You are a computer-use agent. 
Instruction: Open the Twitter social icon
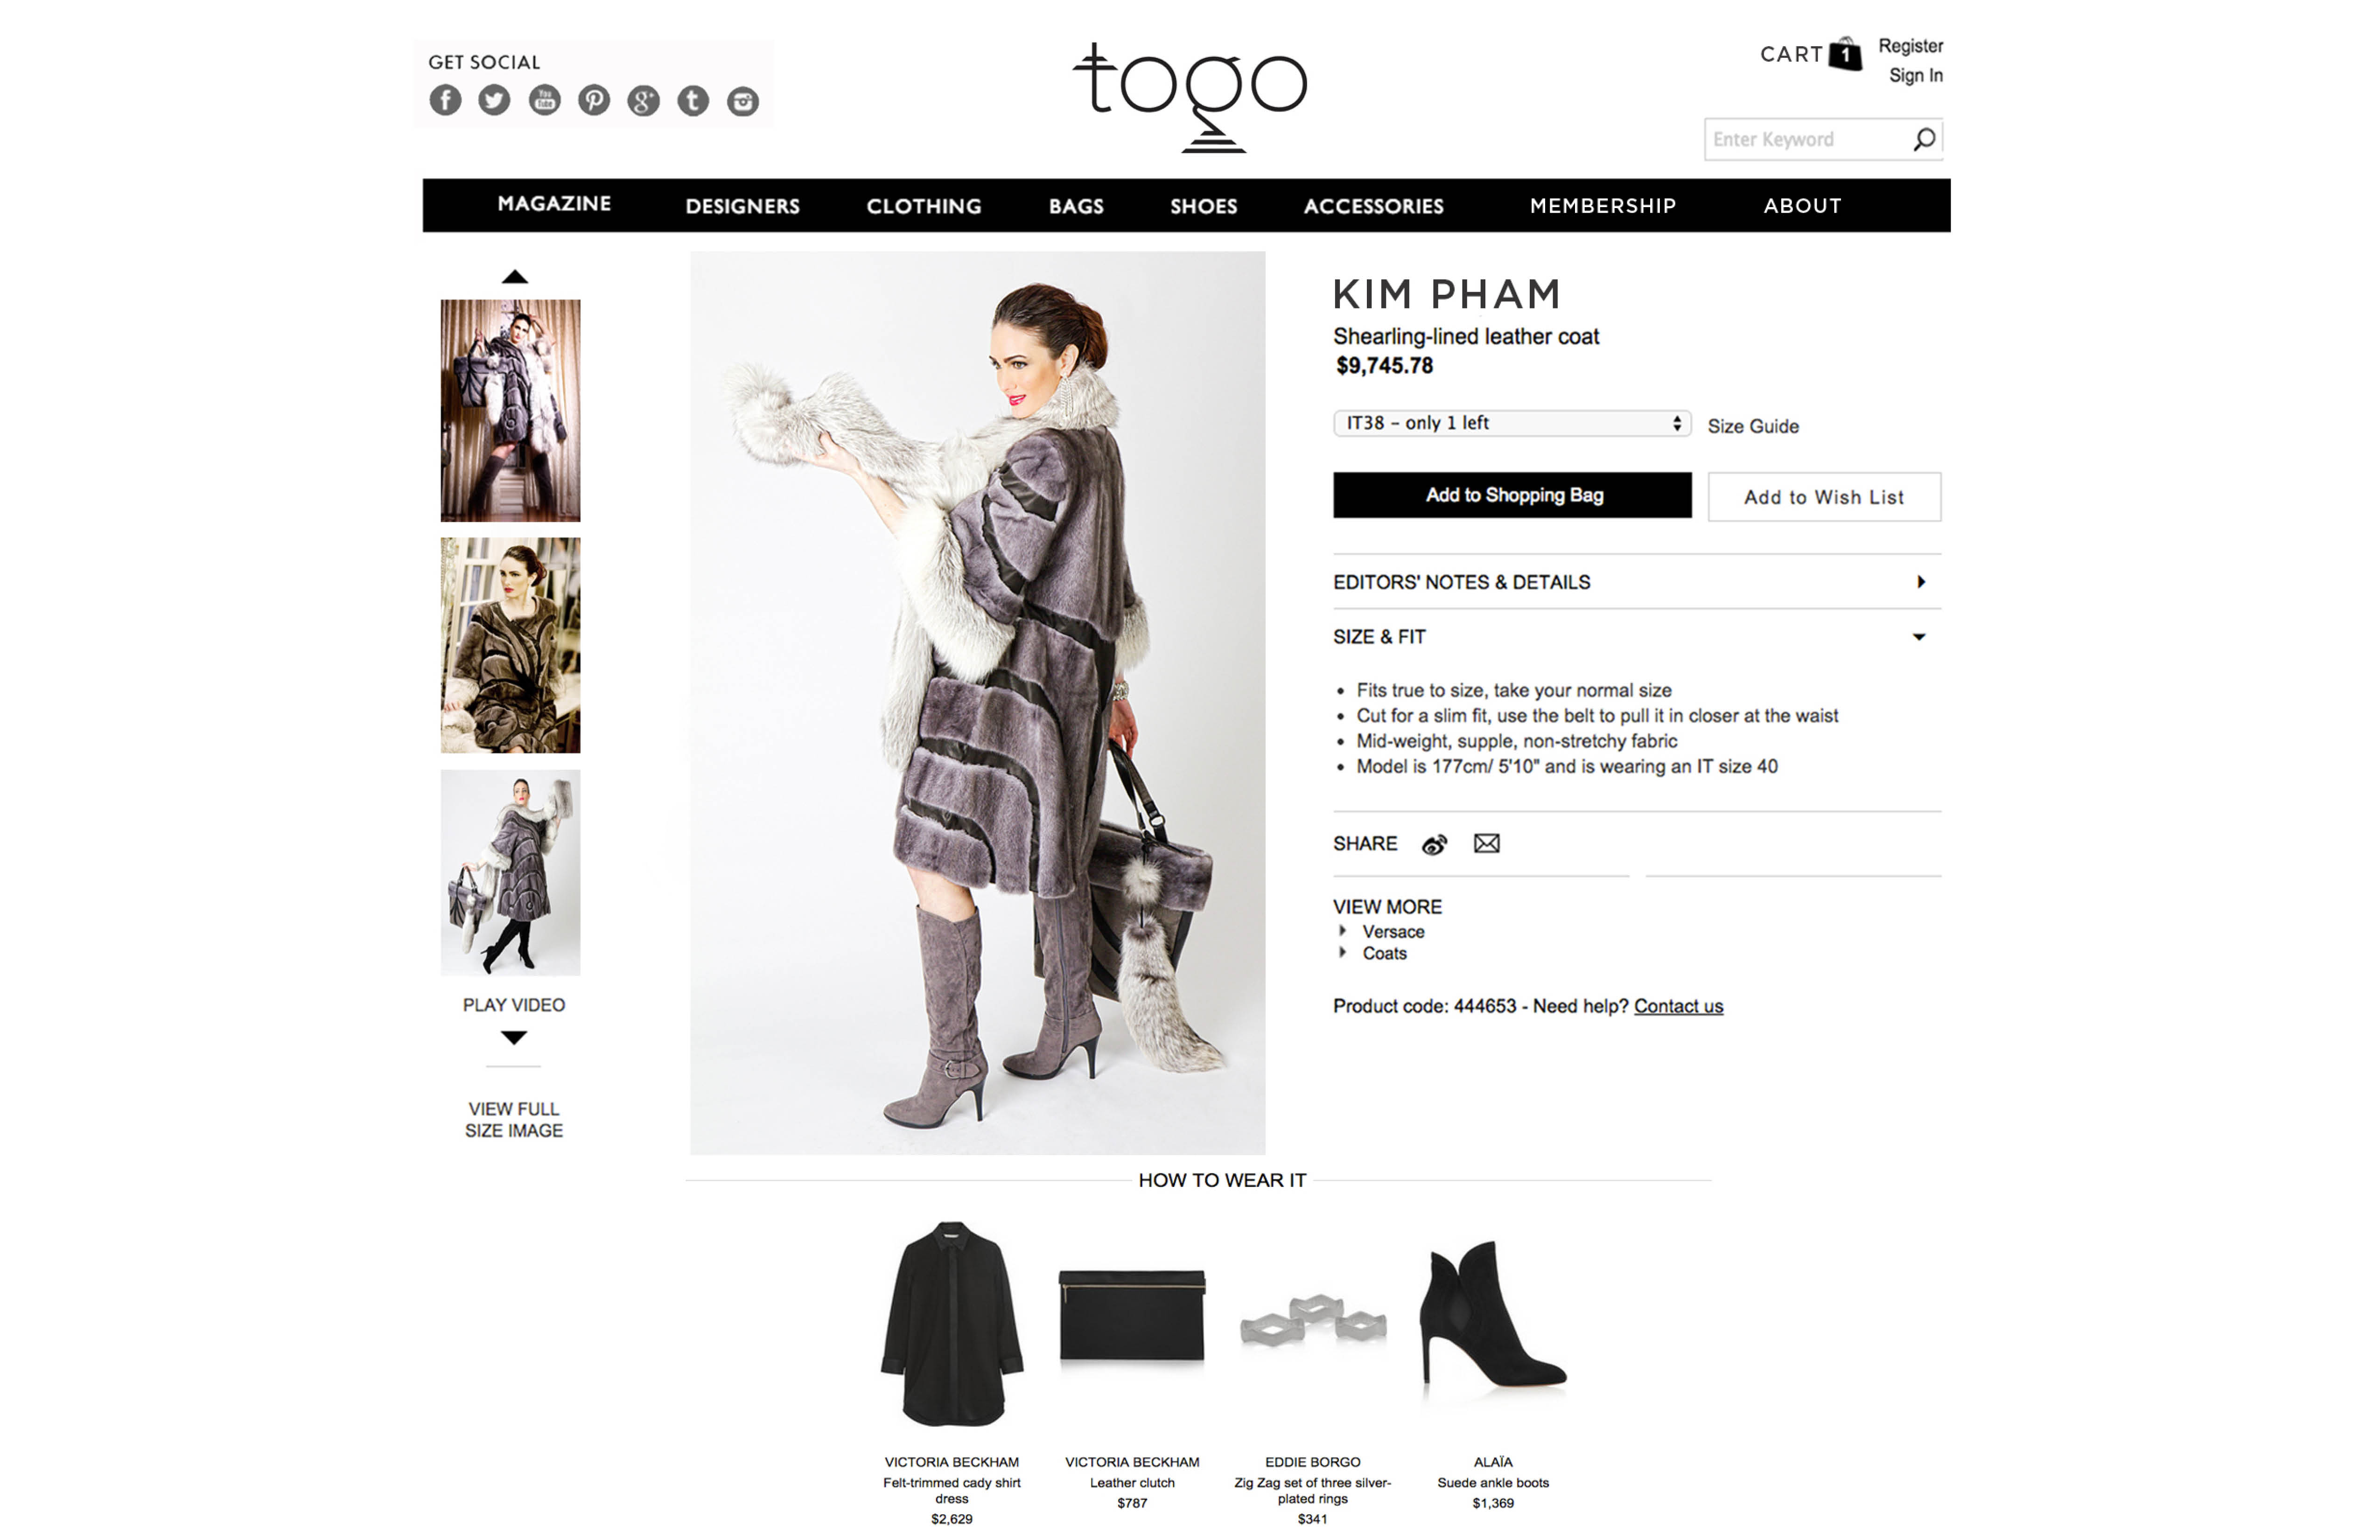tap(494, 100)
